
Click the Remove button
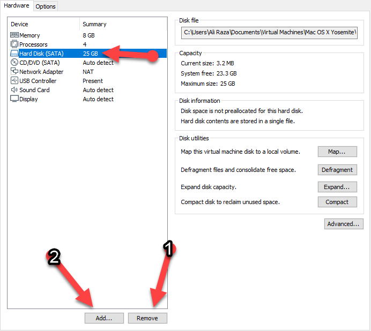click(147, 318)
